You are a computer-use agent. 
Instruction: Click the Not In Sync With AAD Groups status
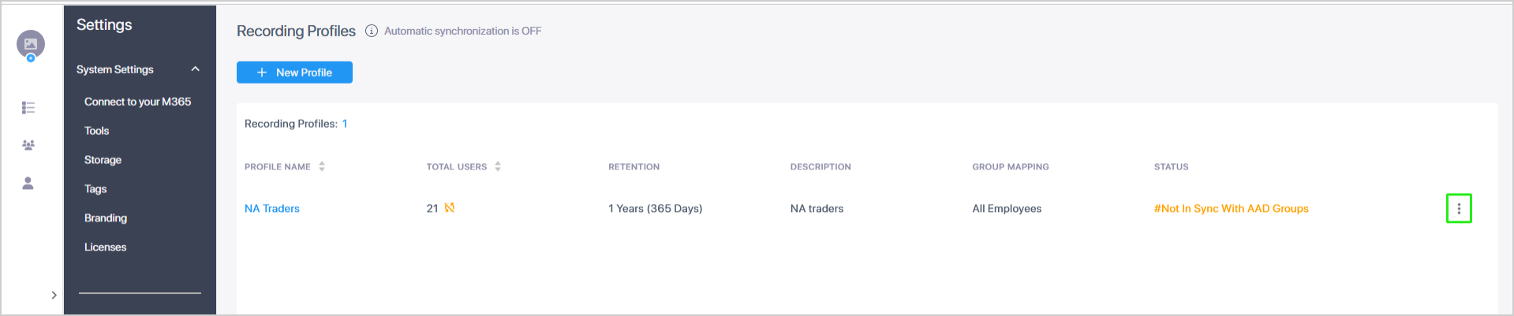point(1231,209)
